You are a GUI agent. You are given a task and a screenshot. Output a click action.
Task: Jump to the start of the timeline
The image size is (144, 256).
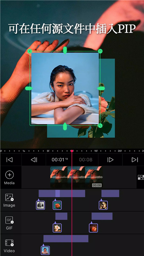[10, 160]
